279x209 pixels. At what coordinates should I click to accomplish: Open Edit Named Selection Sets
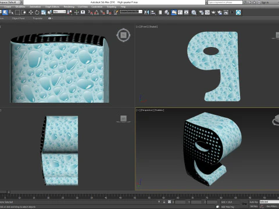[x=116, y=12]
